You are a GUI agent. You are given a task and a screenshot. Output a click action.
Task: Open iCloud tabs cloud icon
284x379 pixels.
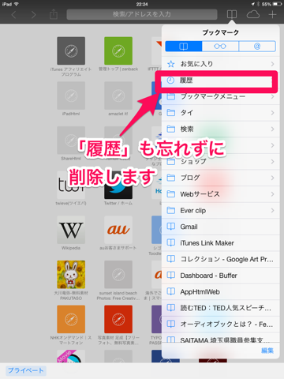[x=253, y=14]
